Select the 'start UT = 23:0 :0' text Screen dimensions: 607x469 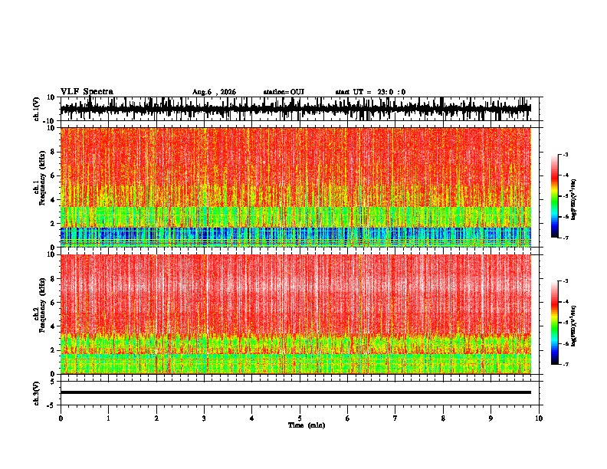coord(370,92)
